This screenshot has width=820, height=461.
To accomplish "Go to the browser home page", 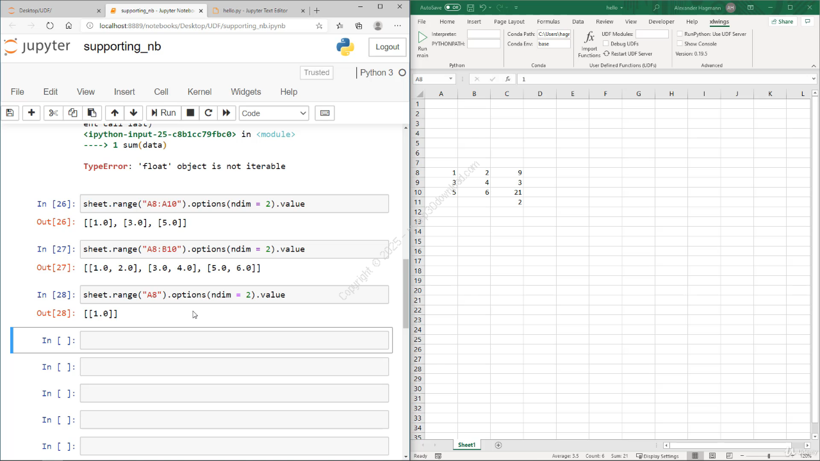I will pos(69,26).
